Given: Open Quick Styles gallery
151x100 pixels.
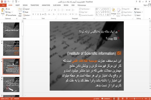Looking at the screenshot, I should [x=119, y=12].
